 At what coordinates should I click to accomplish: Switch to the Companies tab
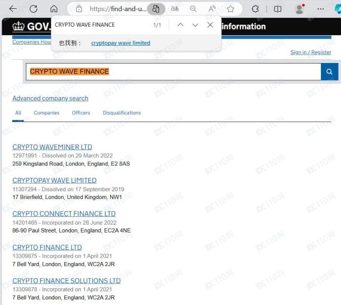pos(46,113)
